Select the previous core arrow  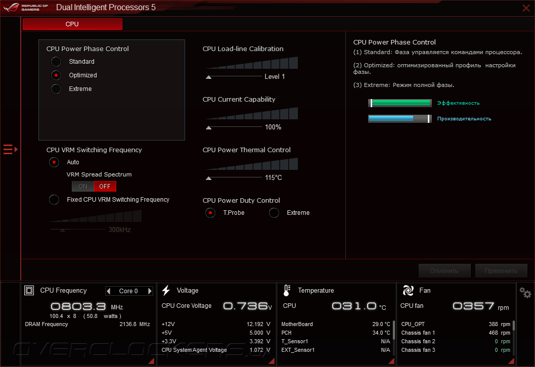pos(109,291)
